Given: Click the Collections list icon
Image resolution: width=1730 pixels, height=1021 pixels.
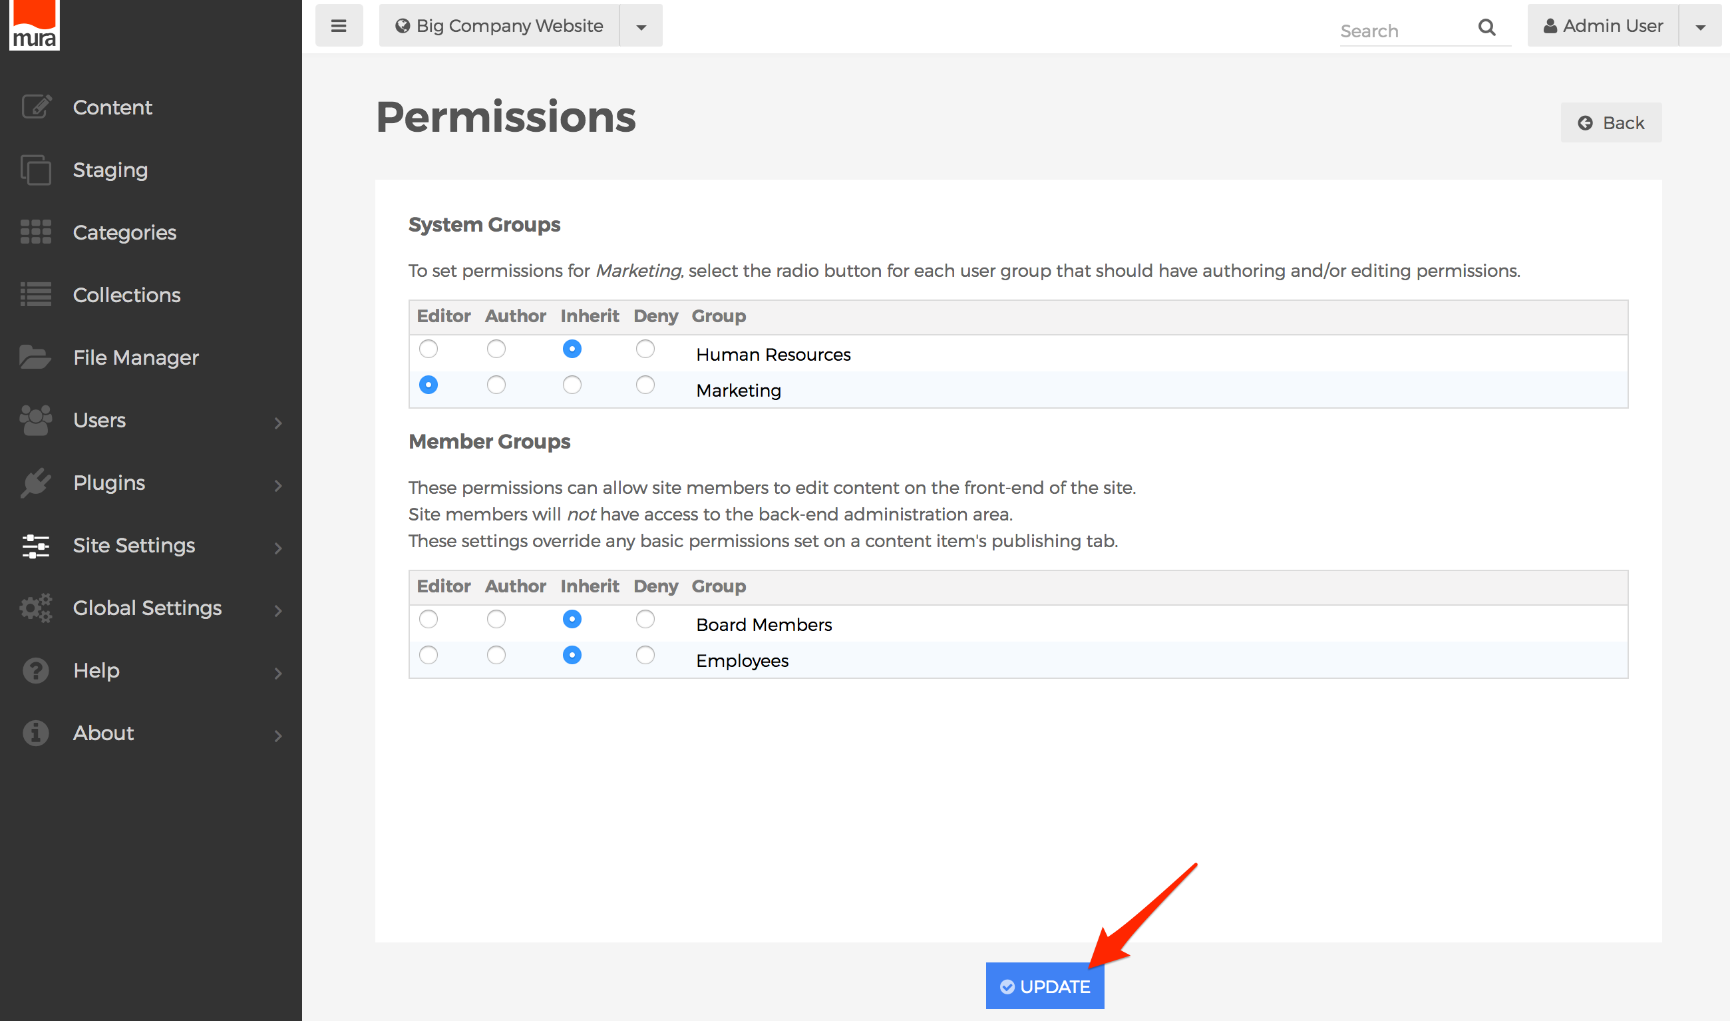Looking at the screenshot, I should click(x=36, y=294).
